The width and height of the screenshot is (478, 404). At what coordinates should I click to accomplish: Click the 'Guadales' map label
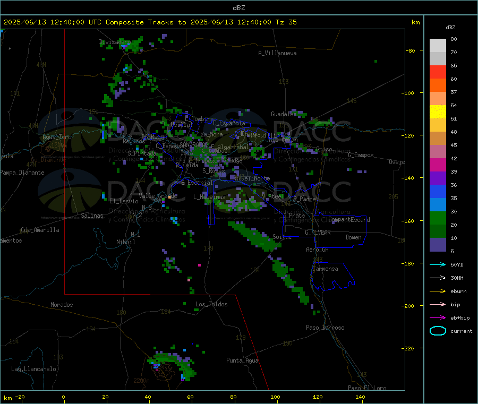point(284,114)
